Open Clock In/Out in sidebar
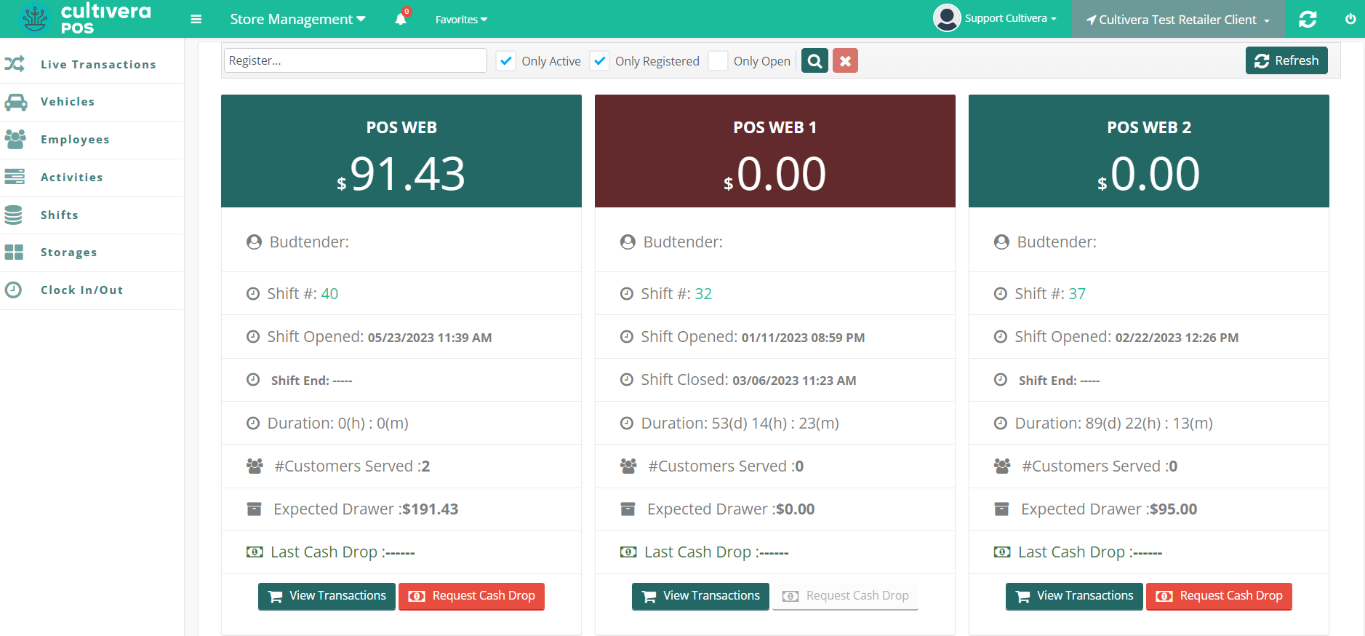Viewport: 1365px width, 636px height. tap(82, 290)
